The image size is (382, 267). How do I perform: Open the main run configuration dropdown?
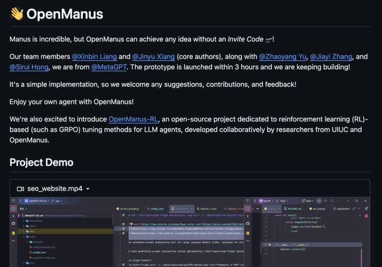(x=307, y=201)
